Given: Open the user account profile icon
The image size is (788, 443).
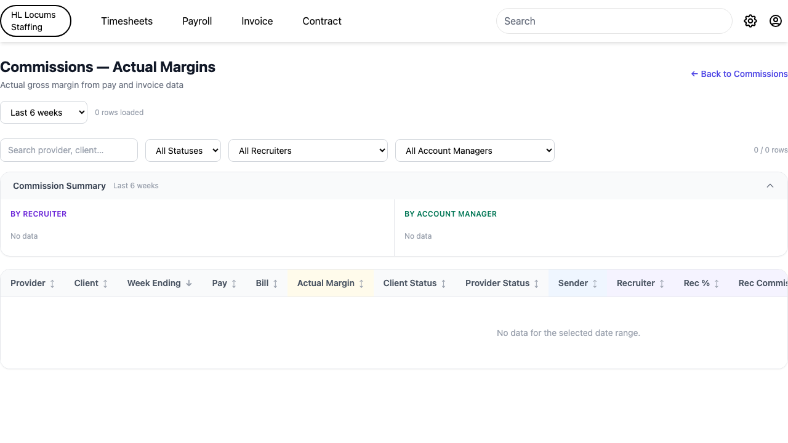Looking at the screenshot, I should pyautogui.click(x=776, y=21).
